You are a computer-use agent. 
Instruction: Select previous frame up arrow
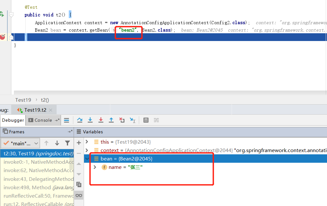pyautogui.click(x=46, y=143)
